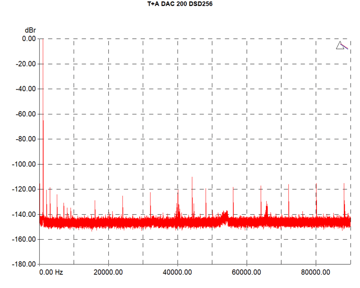360x288 pixels.
Task: Click the 20000.00 frequency axis label
Action: [x=108, y=272]
